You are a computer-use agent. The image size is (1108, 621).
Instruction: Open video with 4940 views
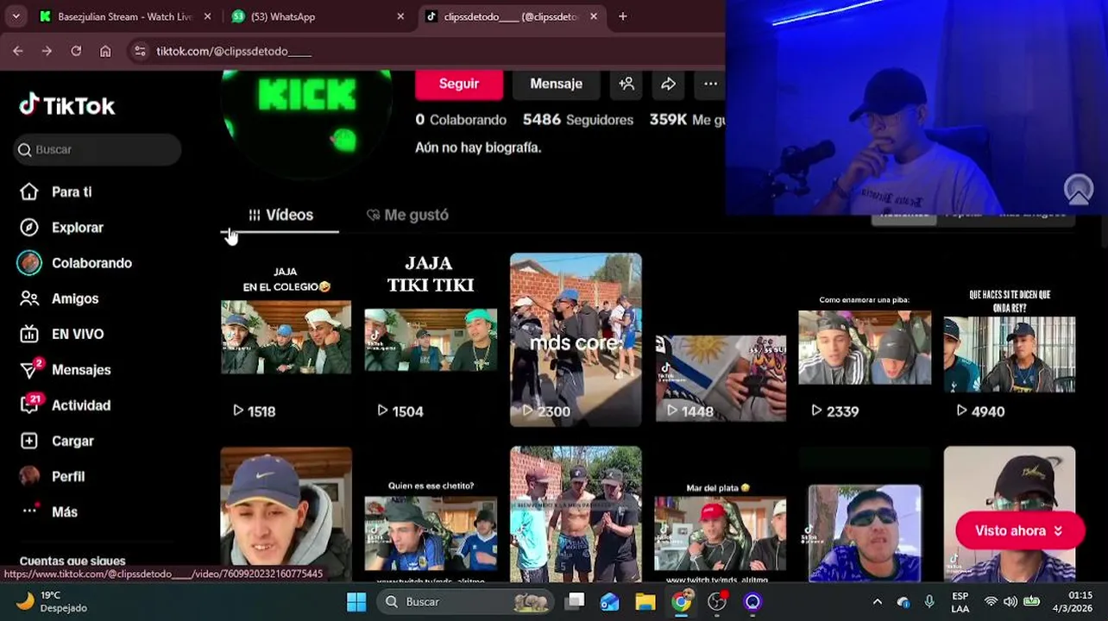[1010, 339]
